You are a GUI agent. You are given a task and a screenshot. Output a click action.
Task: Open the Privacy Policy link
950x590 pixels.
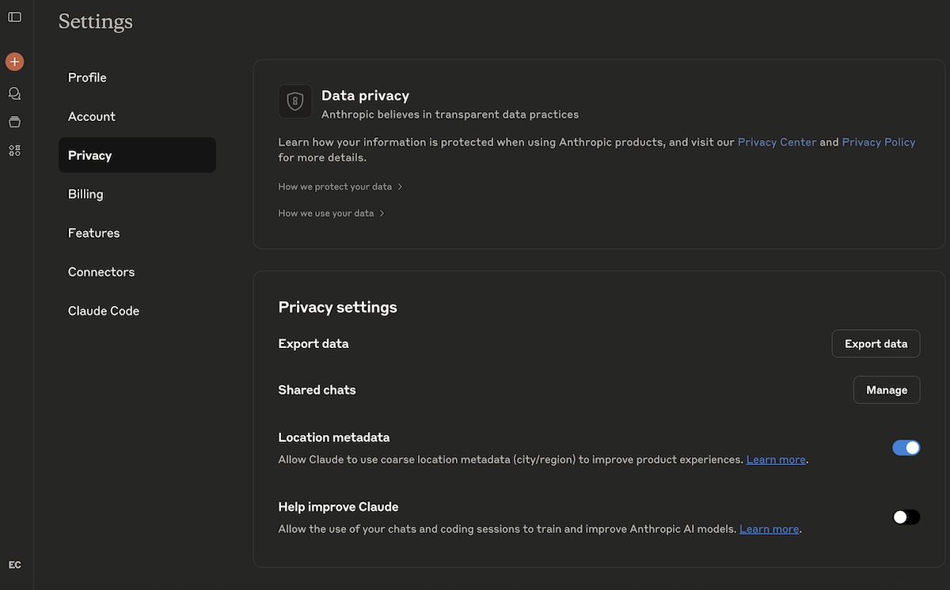click(x=878, y=142)
